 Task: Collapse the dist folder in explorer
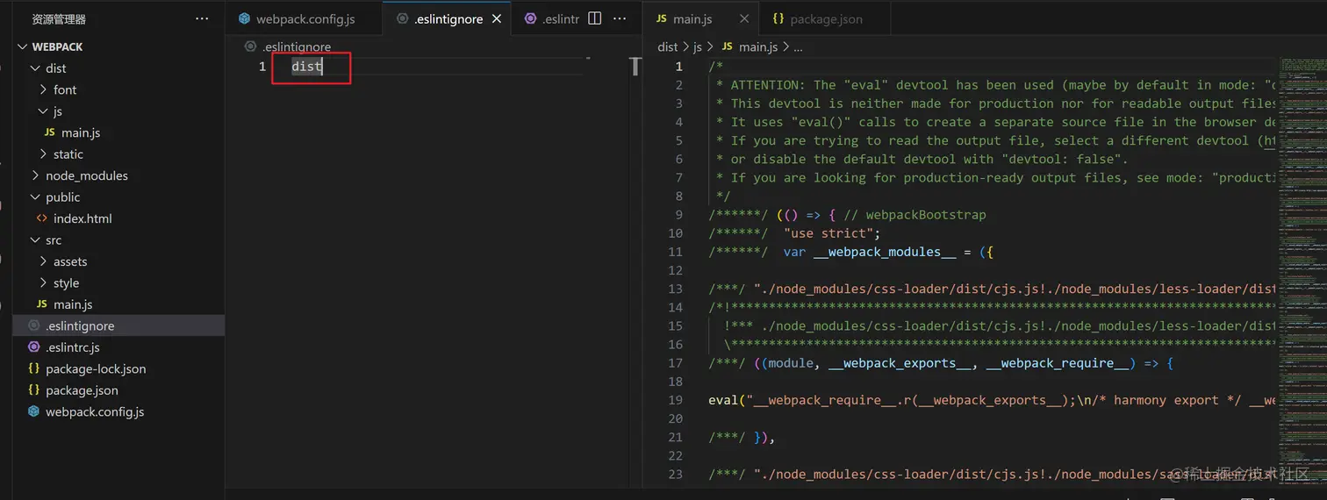pyautogui.click(x=35, y=68)
